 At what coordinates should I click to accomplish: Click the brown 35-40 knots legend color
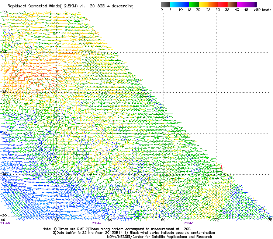tap(232, 4)
